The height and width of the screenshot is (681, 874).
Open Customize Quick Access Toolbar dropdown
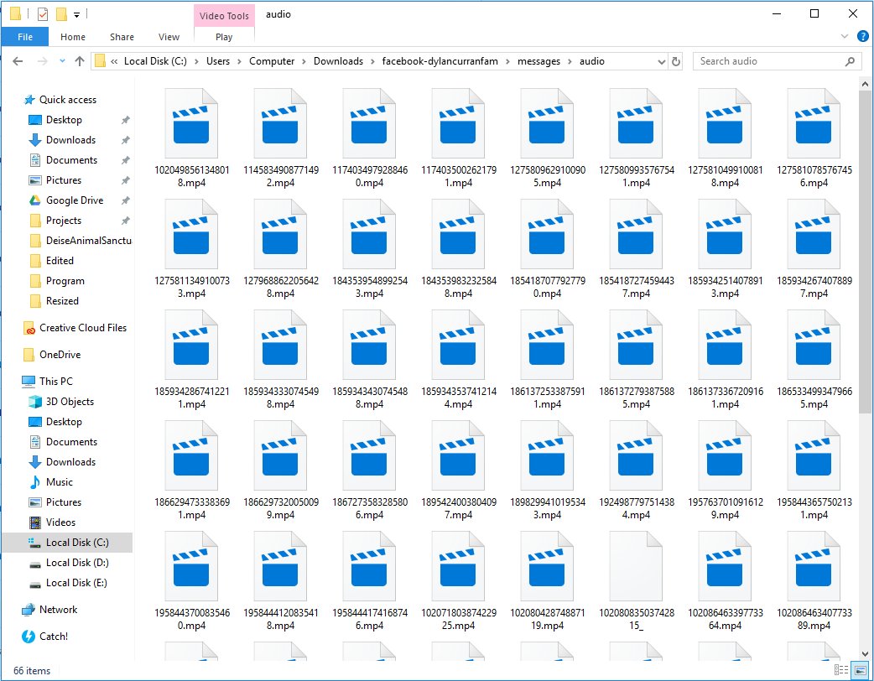click(77, 14)
